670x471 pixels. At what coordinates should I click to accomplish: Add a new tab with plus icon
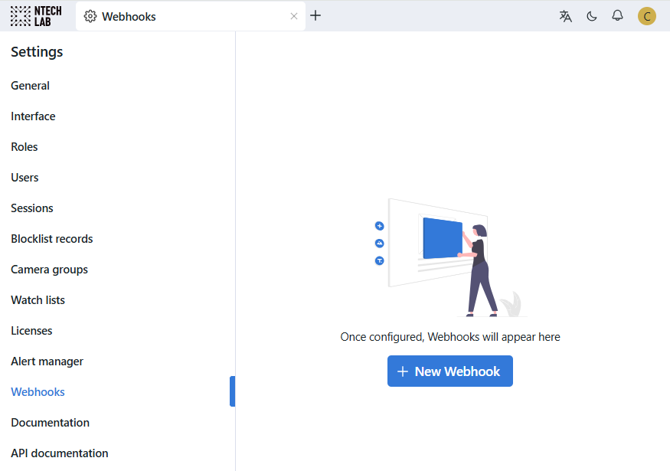(x=315, y=16)
